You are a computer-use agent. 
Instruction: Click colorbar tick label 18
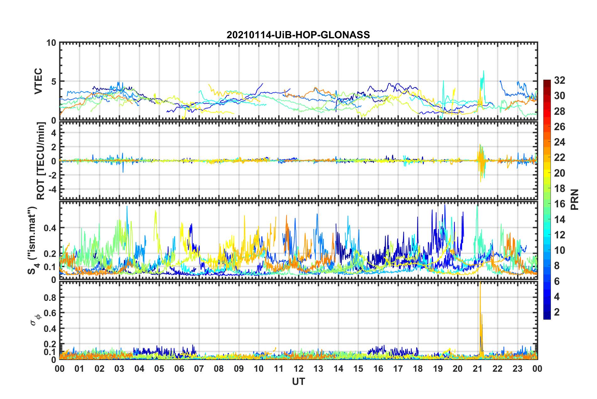tap(559, 189)
